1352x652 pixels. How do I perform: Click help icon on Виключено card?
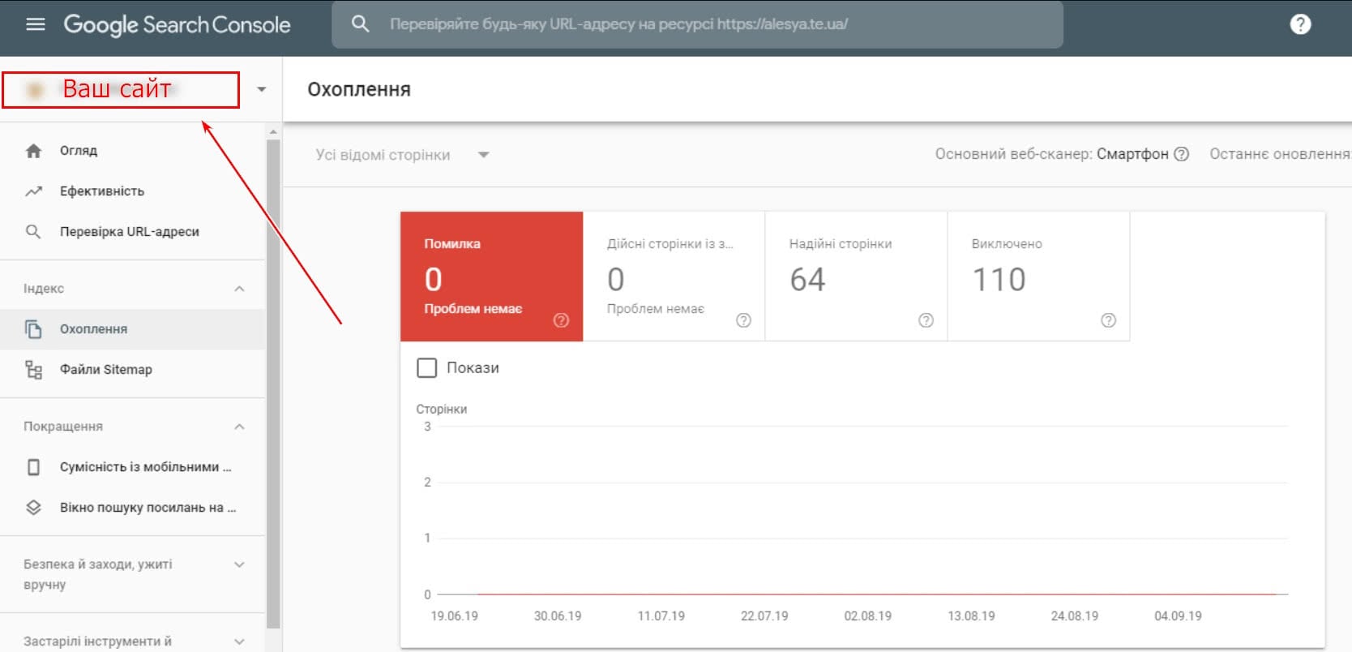tap(1108, 320)
